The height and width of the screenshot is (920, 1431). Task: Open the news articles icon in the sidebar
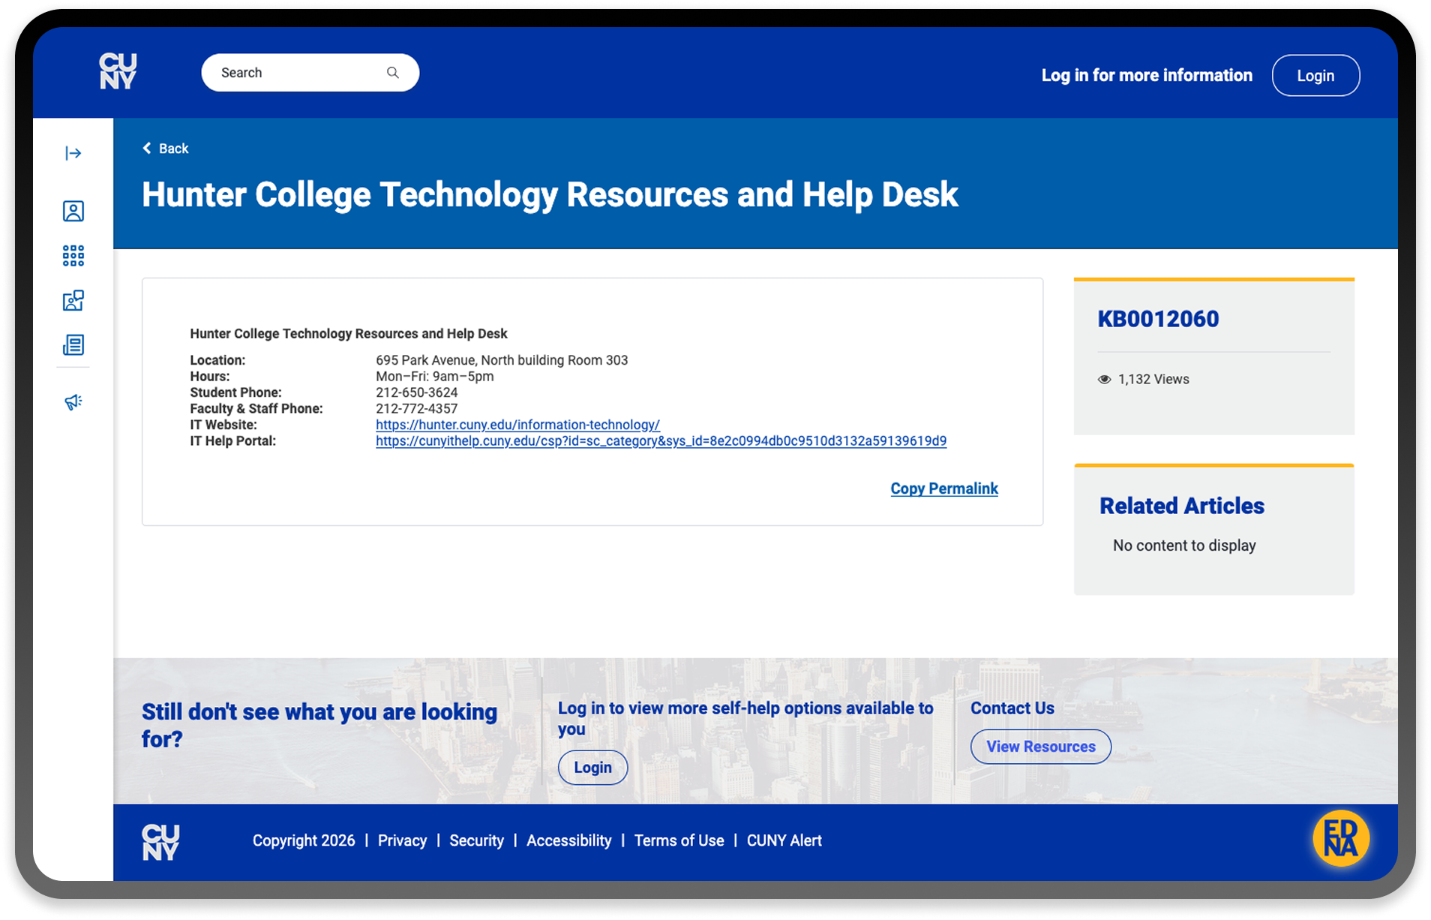(73, 345)
